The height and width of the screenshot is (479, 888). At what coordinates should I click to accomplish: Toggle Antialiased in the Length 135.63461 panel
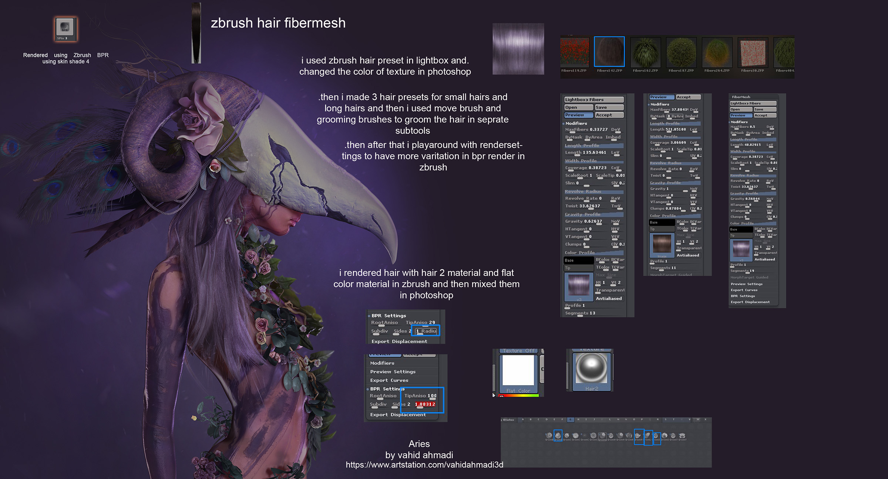click(609, 299)
